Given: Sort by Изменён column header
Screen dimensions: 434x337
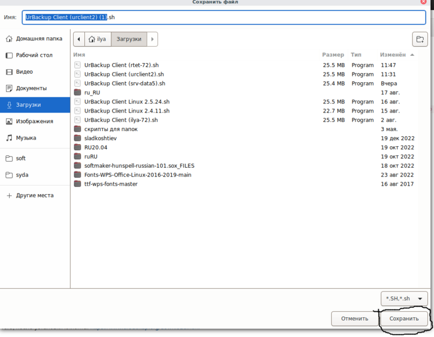Looking at the screenshot, I should [x=393, y=55].
